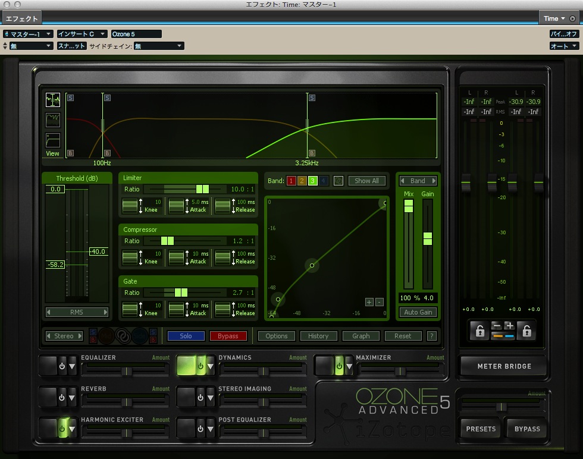Toggle the Equalizer module power
Viewport: 583px width, 459px height.
pyautogui.click(x=62, y=366)
